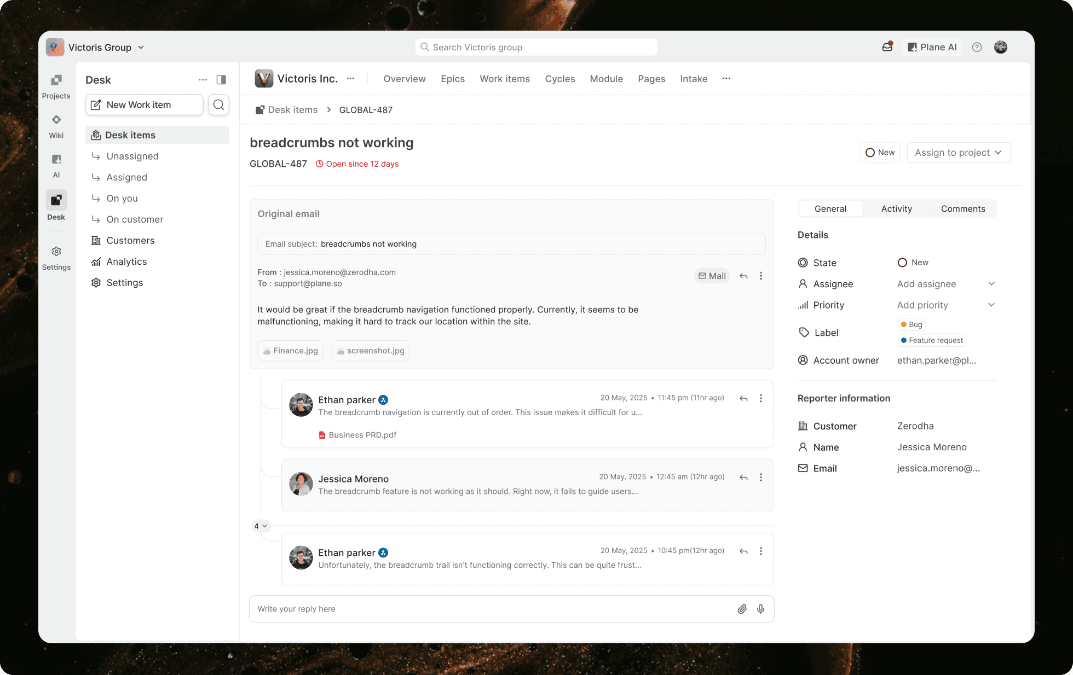Click the microphone icon in reply box

coord(760,609)
